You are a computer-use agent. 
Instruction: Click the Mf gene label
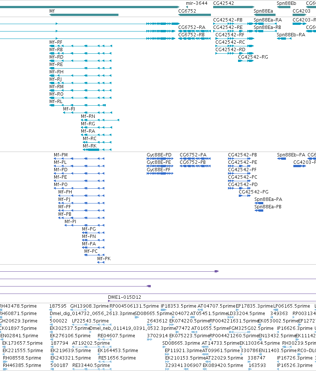(x=52, y=11)
